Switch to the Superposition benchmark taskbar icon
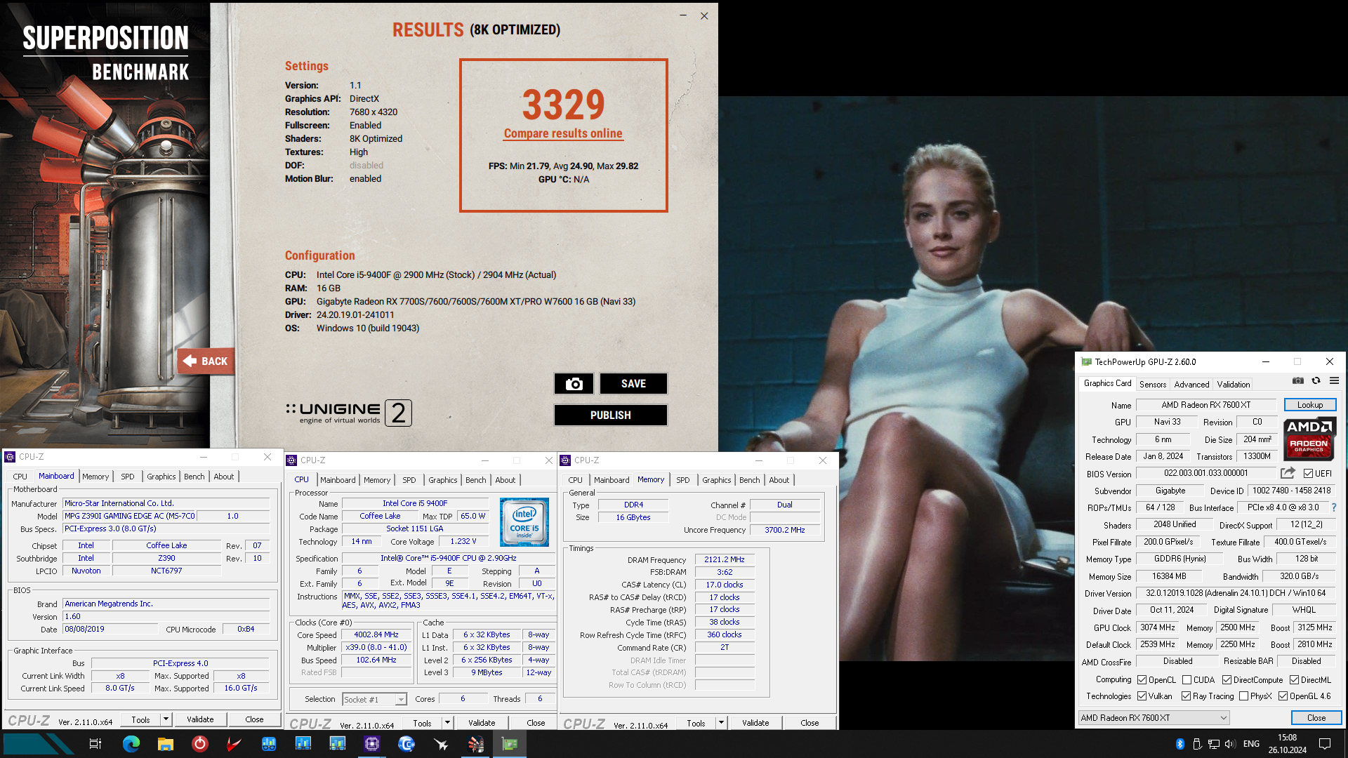 476,744
